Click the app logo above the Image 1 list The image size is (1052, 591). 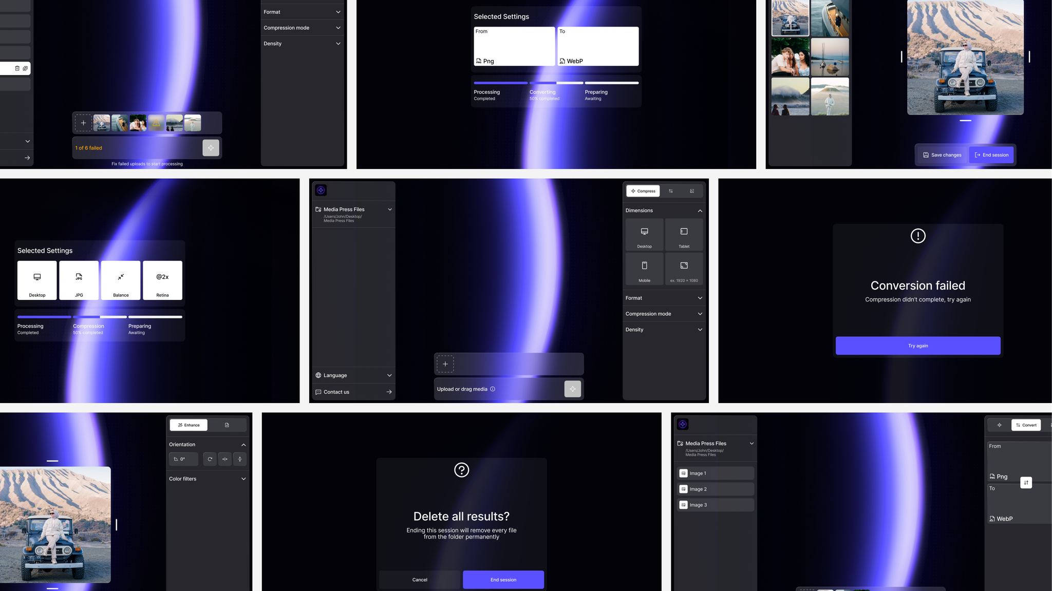point(683,424)
